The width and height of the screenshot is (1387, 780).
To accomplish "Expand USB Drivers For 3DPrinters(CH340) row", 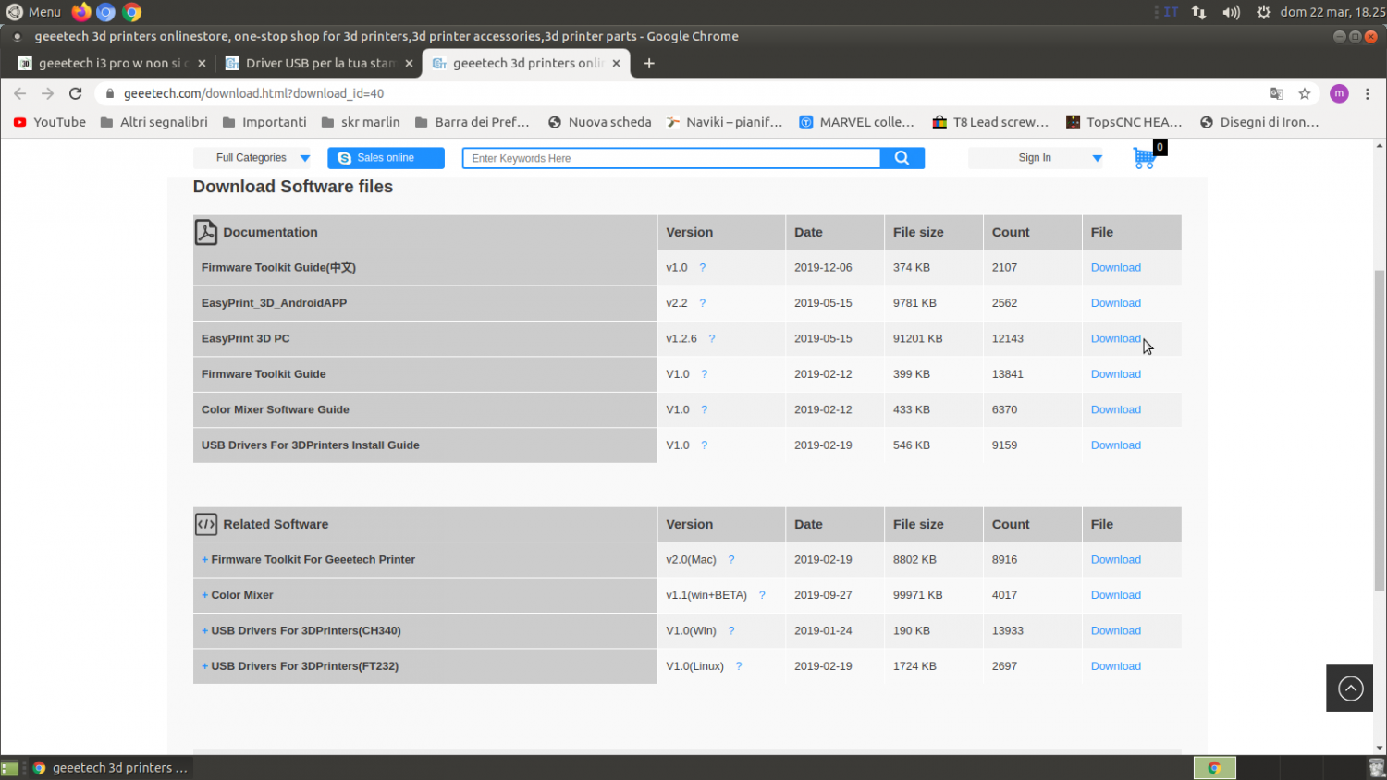I will (x=205, y=631).
